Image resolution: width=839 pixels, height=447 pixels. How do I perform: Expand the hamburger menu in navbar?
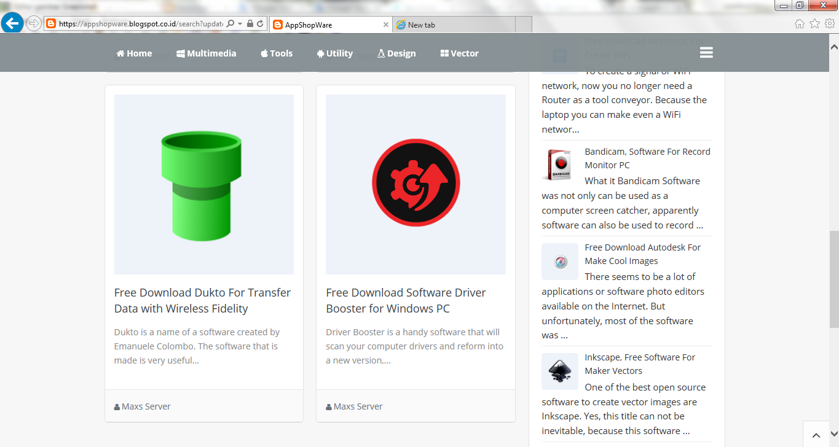click(706, 53)
